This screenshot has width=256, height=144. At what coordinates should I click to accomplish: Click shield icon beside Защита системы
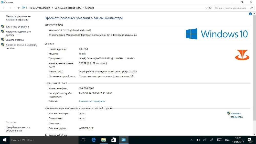pos(3,39)
